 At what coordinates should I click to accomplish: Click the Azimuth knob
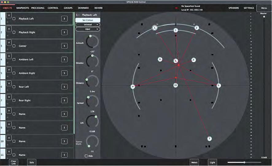point(92,42)
